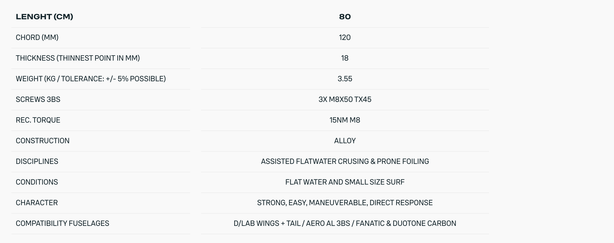Image resolution: width=614 pixels, height=243 pixels.
Task: Select the 80 length column header
Action: [345, 17]
